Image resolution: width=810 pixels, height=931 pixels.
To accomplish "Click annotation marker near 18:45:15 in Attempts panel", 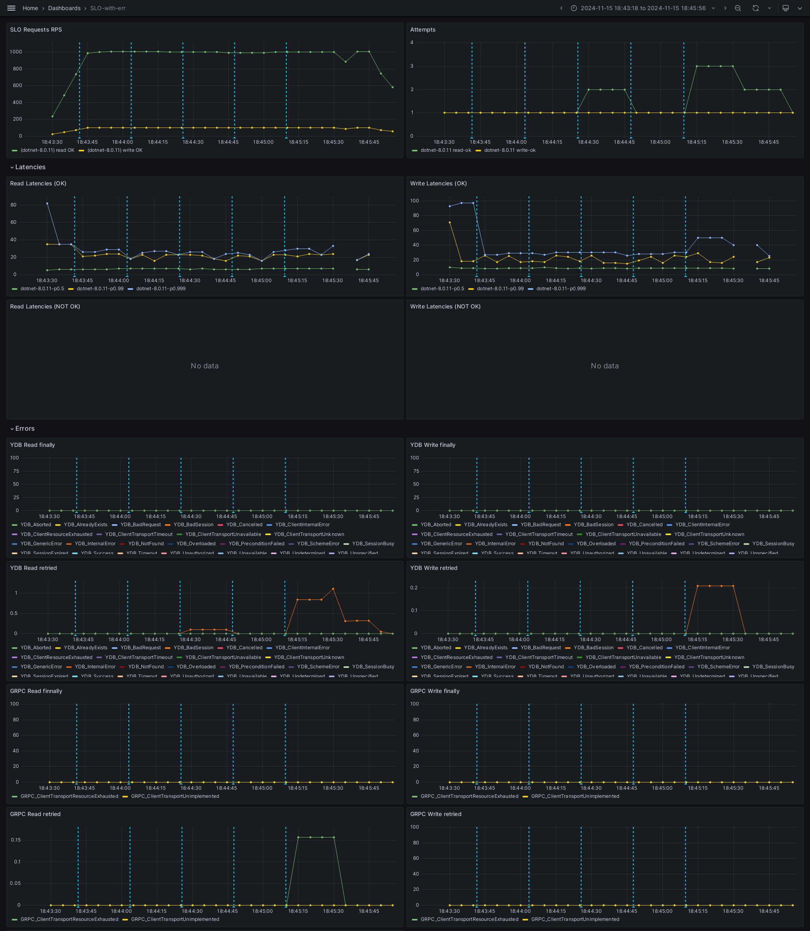I will pyautogui.click(x=684, y=137).
